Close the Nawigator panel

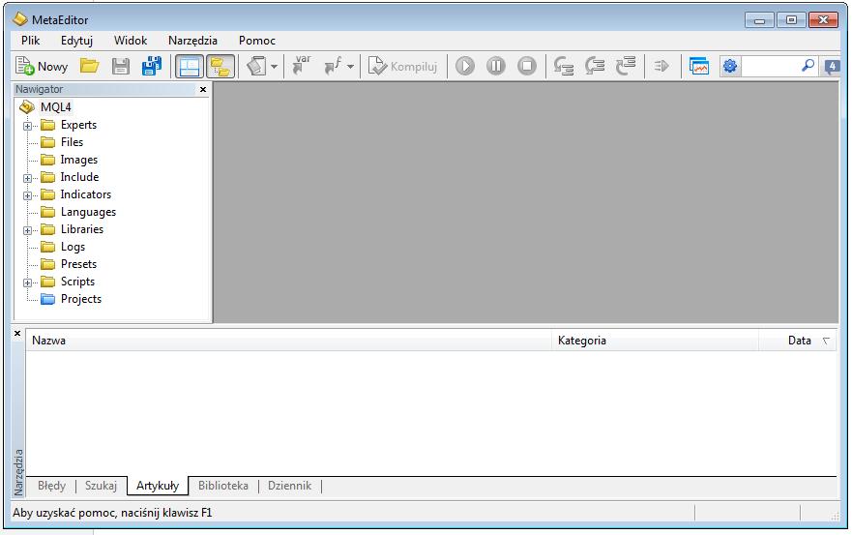pos(203,89)
